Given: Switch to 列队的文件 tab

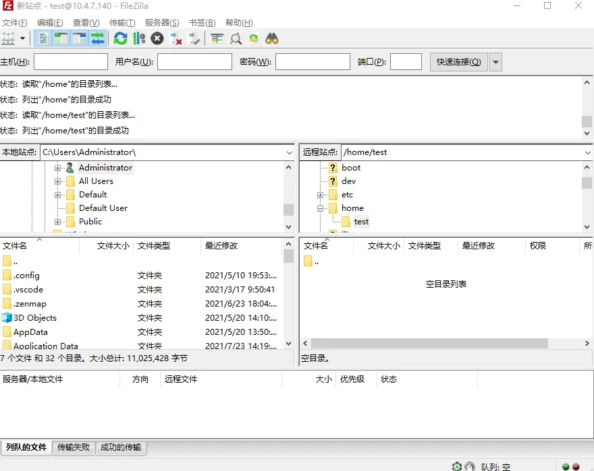Looking at the screenshot, I should point(26,447).
